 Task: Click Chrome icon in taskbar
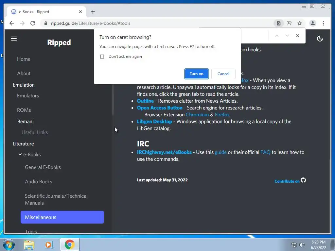point(69,244)
